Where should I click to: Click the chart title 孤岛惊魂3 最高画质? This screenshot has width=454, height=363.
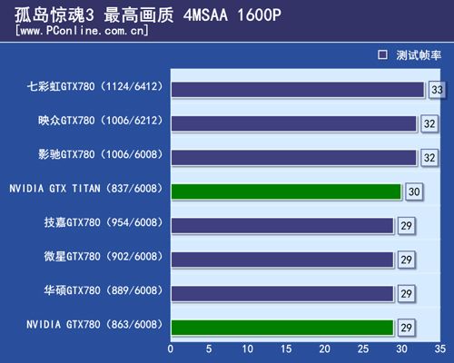(x=94, y=15)
